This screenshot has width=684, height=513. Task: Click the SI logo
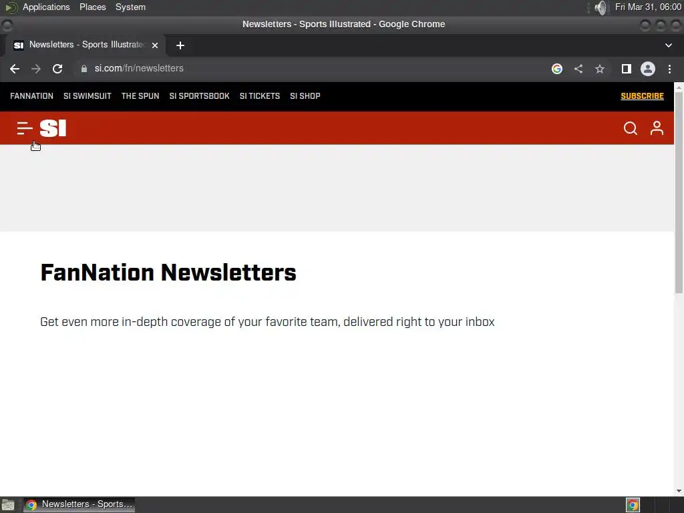(53, 128)
